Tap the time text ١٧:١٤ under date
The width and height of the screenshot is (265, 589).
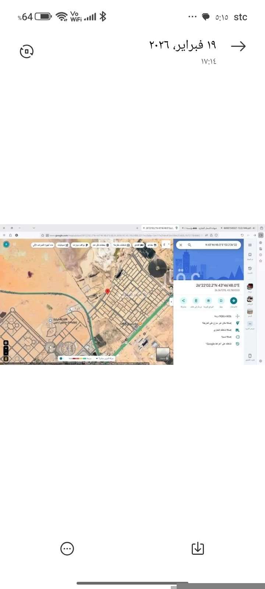pyautogui.click(x=209, y=61)
